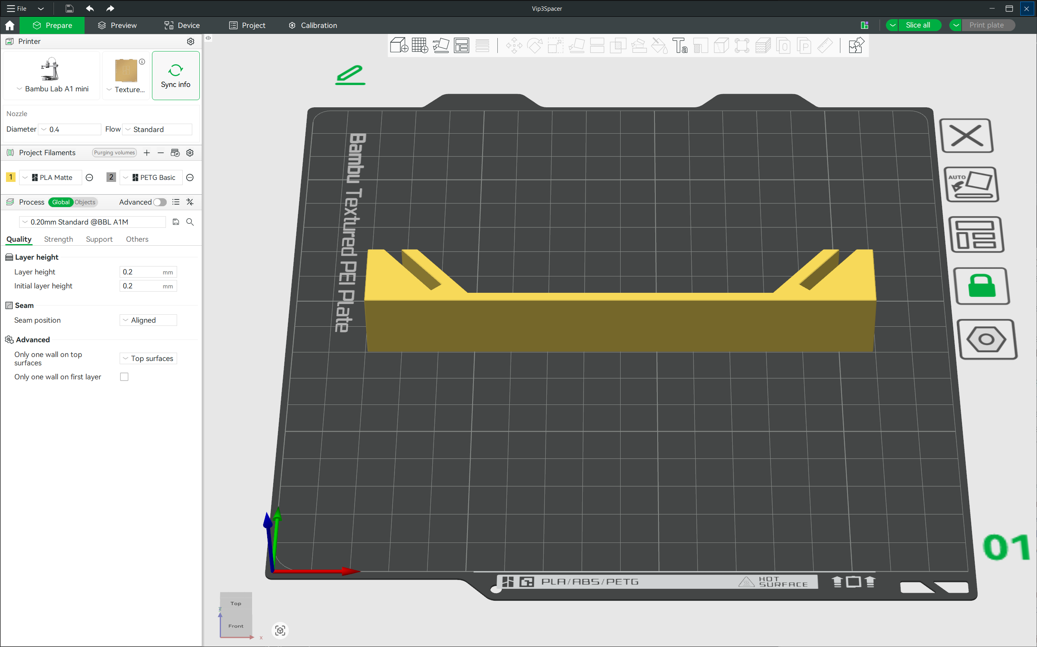The image size is (1037, 647).
Task: Toggle the Advanced settings switch
Action: point(160,202)
